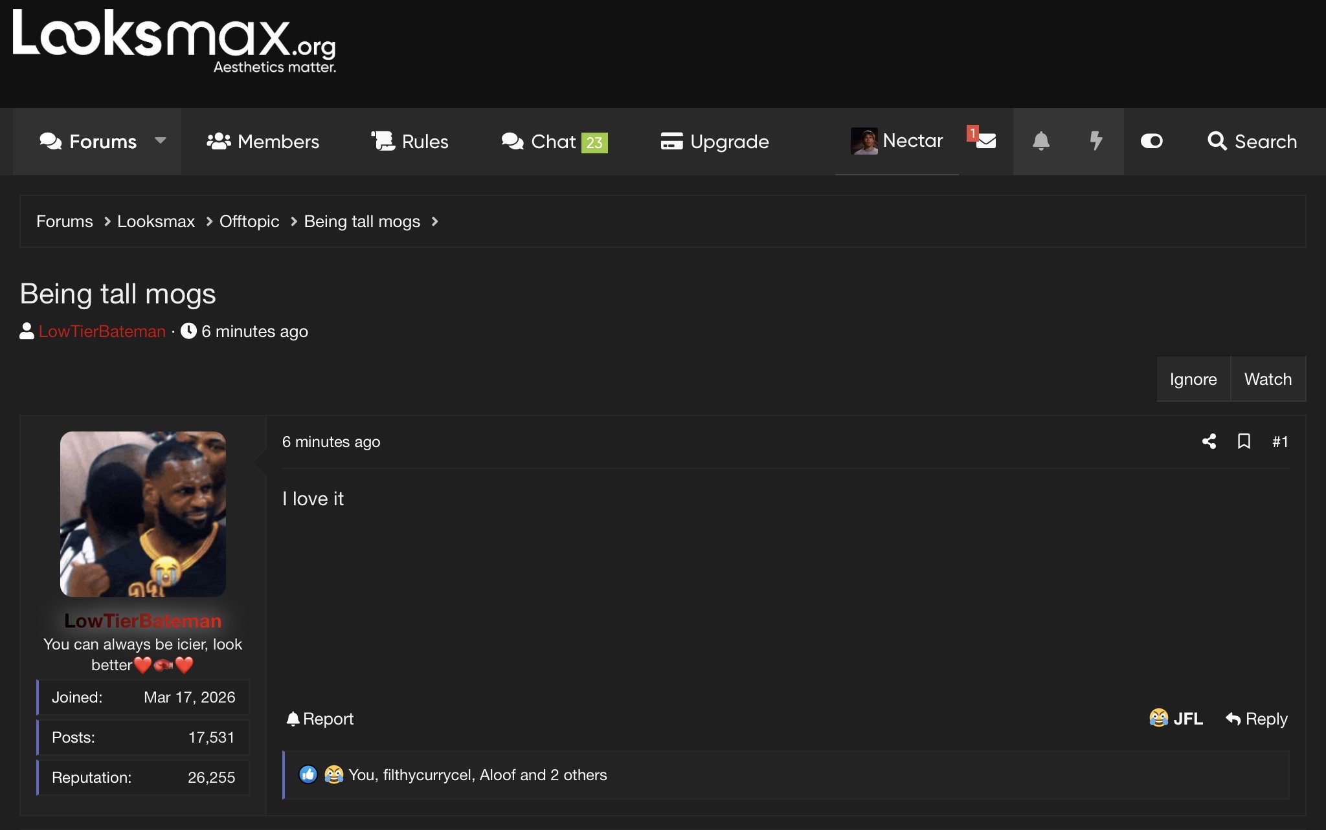Click the Joined date Mar 17, 2026
The image size is (1326, 830).
tap(190, 697)
